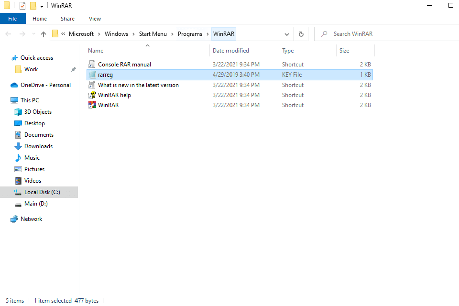Open the address bar history dropdown
The width and height of the screenshot is (459, 306).
[x=286, y=34]
